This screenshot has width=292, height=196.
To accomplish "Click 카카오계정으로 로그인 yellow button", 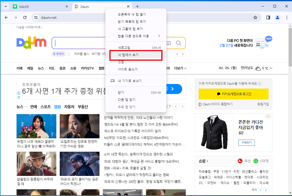I will [x=234, y=94].
